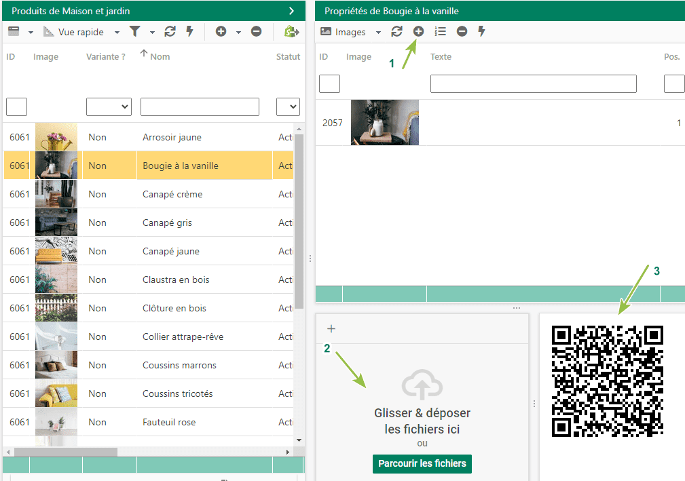Click the Pos. column header

[671, 57]
